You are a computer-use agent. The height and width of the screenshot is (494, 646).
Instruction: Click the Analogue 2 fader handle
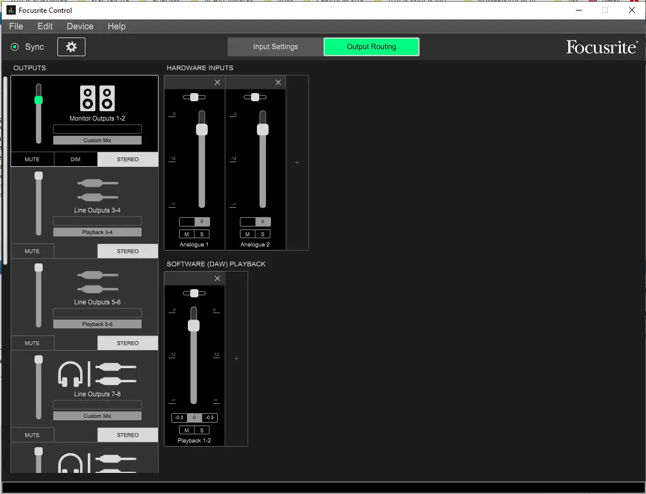(263, 129)
